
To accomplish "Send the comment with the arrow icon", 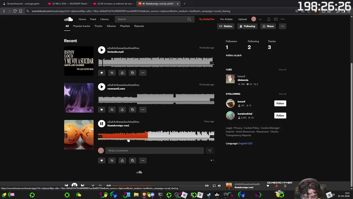I will (210, 151).
